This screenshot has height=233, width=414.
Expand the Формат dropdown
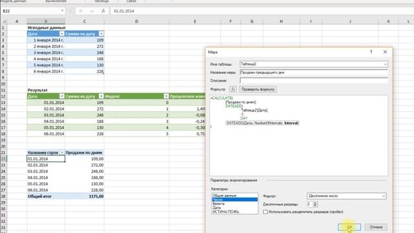(x=384, y=196)
